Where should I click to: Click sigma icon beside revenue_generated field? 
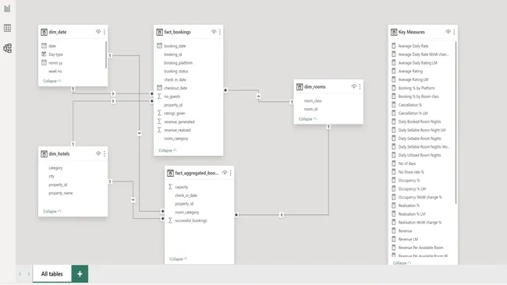click(159, 121)
